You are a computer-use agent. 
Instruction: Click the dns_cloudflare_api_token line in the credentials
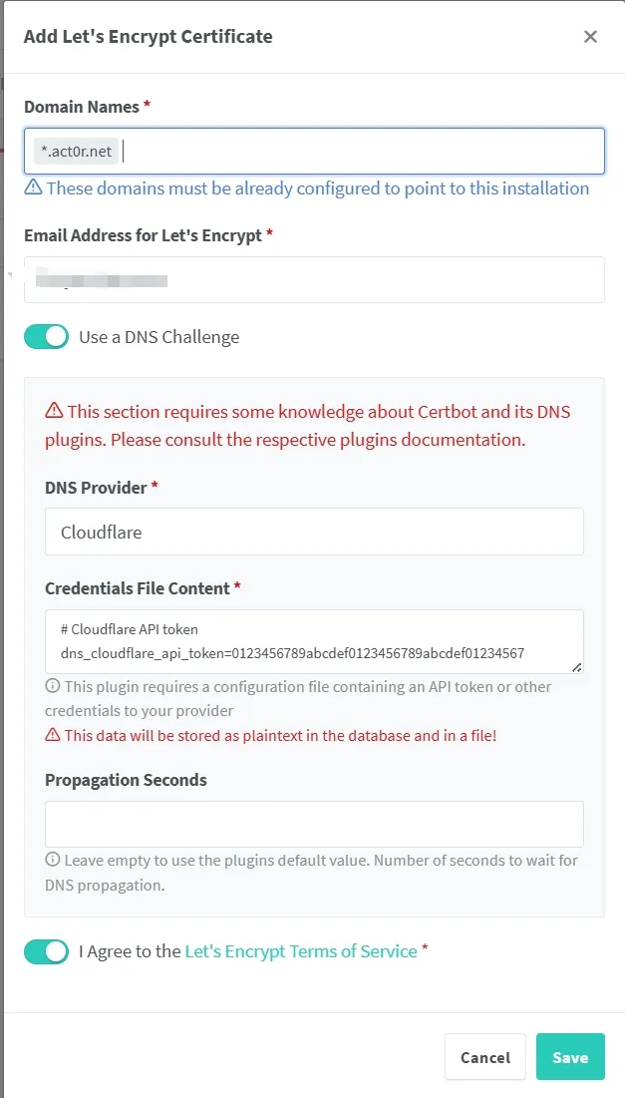coord(293,653)
